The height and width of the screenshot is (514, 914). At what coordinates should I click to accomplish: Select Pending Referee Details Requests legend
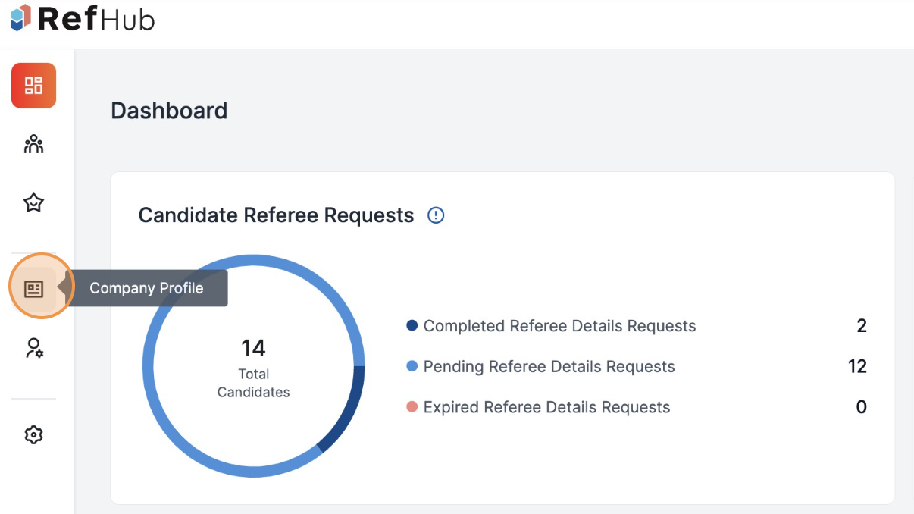pos(549,367)
